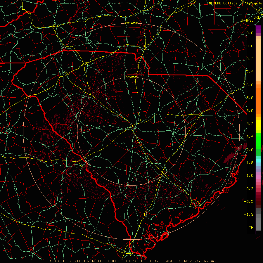Click the 50 NMI range ring label
263x263 pixels.
pos(131,77)
